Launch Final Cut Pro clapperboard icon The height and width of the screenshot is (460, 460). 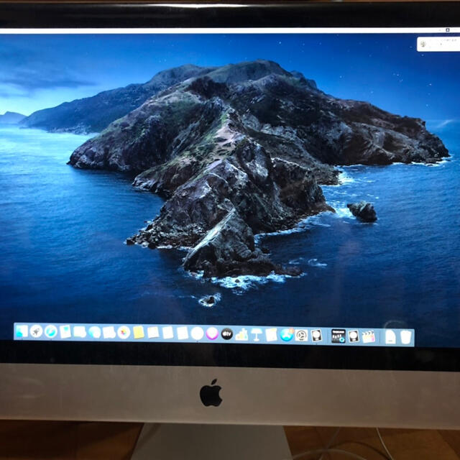tap(369, 336)
